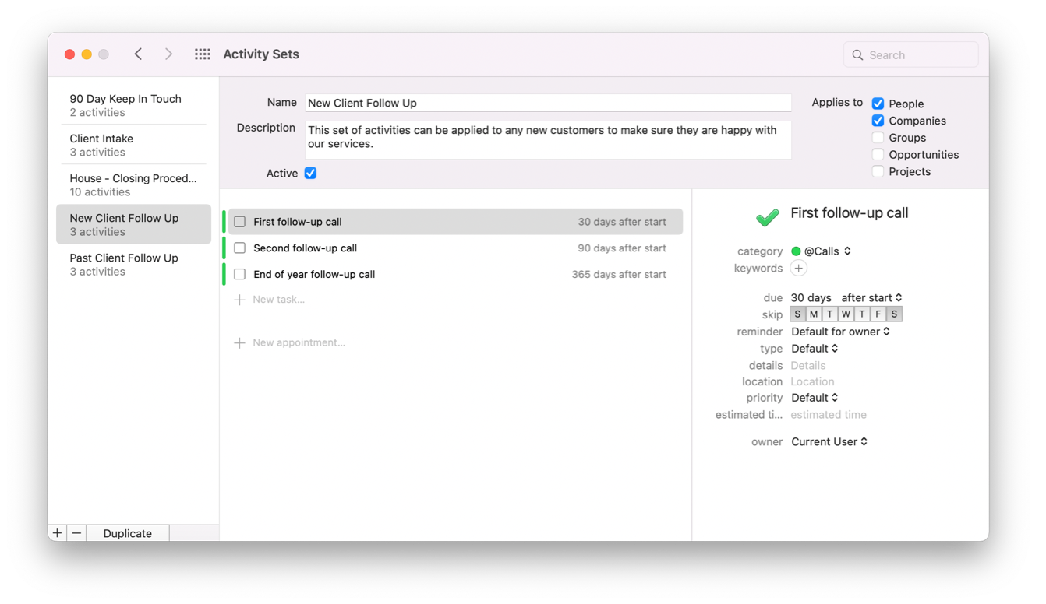Click the back navigation arrow
Viewport: 1046px width, 604px height.
click(138, 54)
